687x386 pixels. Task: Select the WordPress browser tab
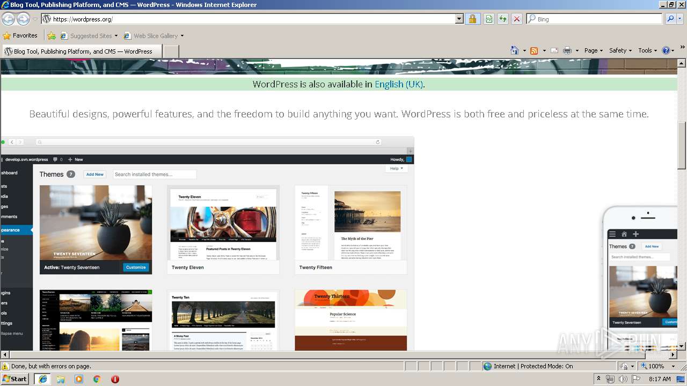(81, 51)
